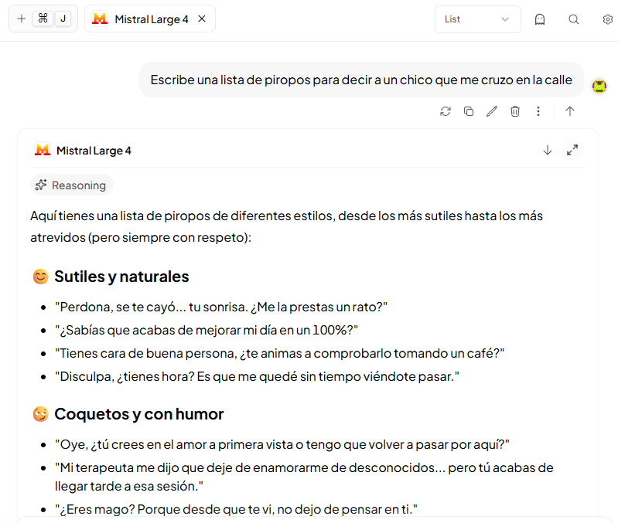Click line '¿Eres mago?'
618x523 pixels.
(x=236, y=510)
